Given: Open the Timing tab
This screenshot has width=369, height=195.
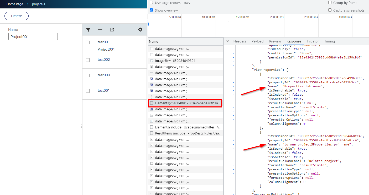Looking at the screenshot, I should click(x=329, y=41).
